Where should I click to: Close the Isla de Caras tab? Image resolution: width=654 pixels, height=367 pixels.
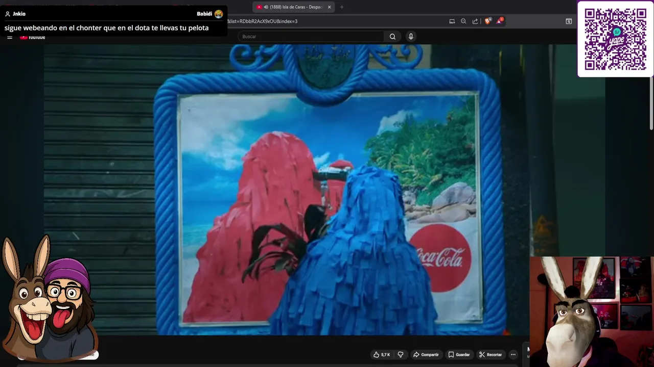(329, 7)
